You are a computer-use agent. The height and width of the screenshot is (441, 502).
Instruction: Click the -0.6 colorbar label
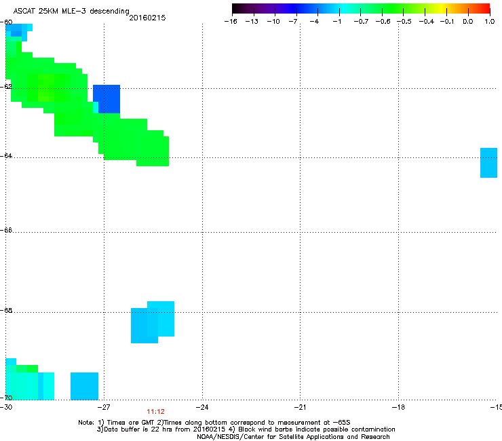pos(383,22)
